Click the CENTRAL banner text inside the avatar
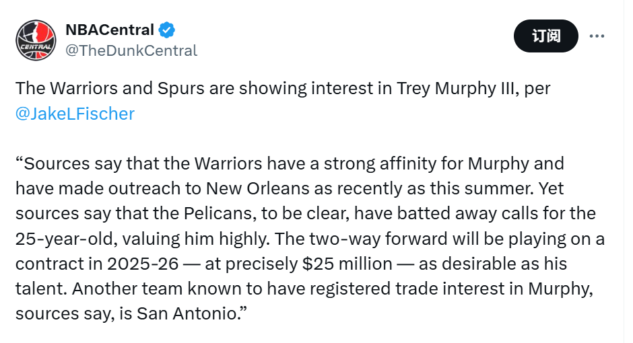 tap(36, 47)
